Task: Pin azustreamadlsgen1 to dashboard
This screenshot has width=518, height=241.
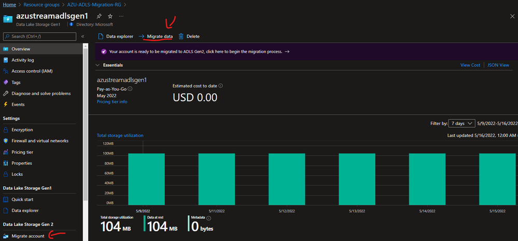Action: click(99, 16)
